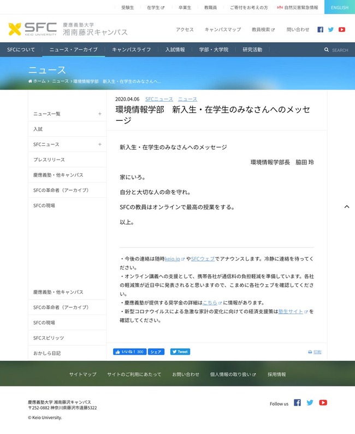The image size is (355, 434).
Task: Open Twitter icon in header
Action: click(x=330, y=30)
